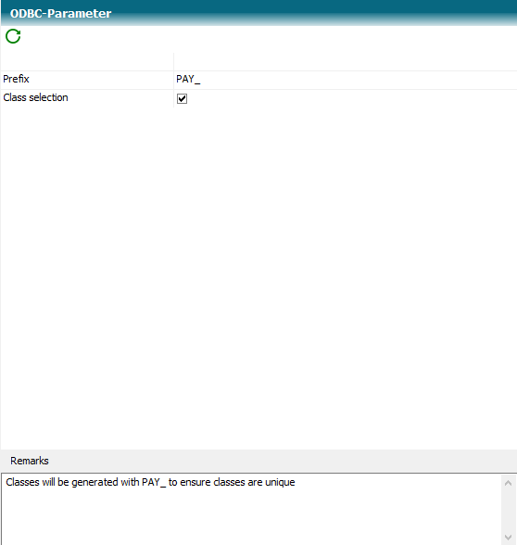The image size is (517, 545).
Task: Click the header column divider between name and value
Action: coord(174,62)
